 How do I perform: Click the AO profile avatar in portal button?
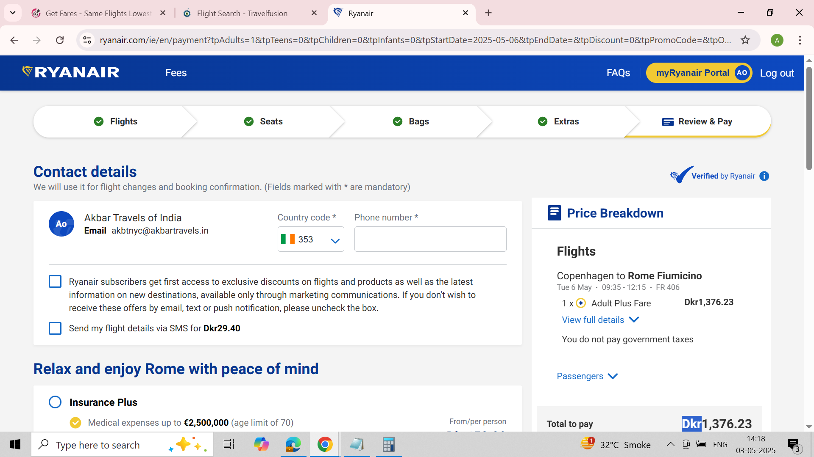point(742,73)
